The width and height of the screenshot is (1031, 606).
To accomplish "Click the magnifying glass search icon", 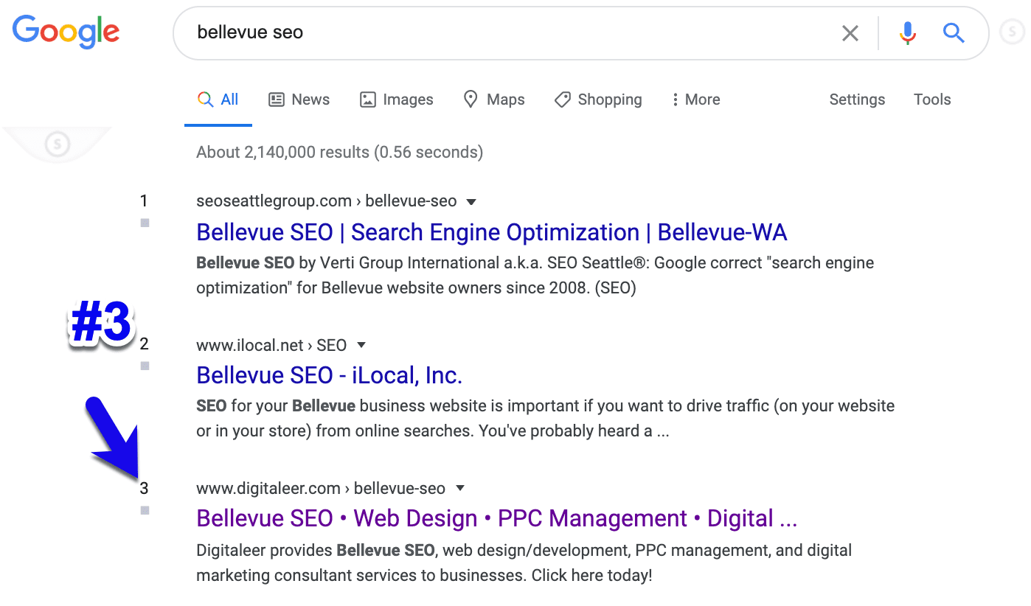I will (954, 32).
